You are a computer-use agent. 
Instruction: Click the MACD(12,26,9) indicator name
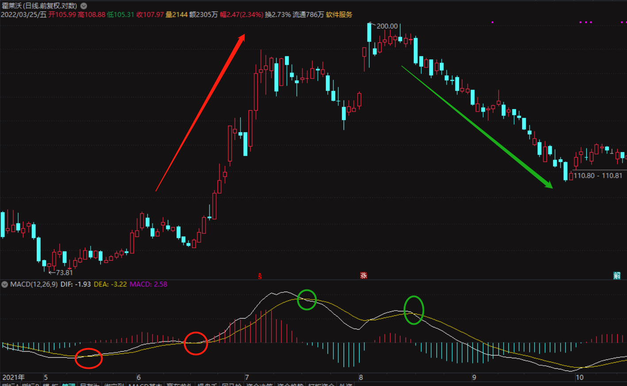coord(34,285)
